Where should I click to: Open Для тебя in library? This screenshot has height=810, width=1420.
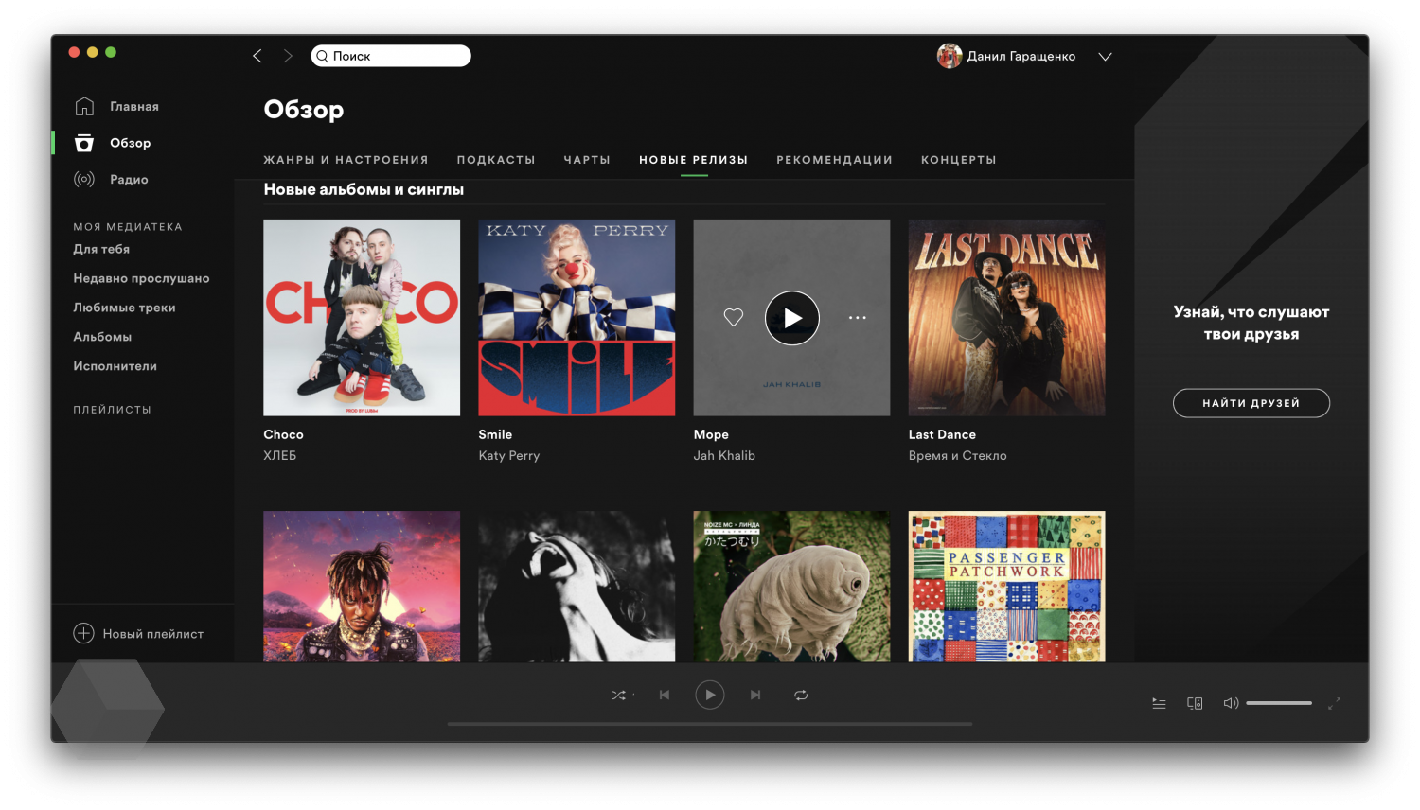tap(101, 249)
